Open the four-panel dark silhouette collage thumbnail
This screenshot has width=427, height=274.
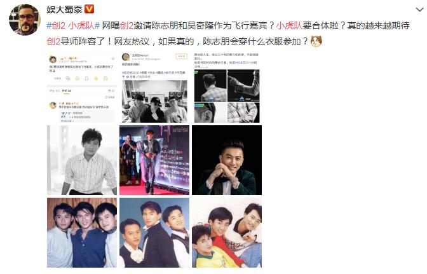(227, 88)
